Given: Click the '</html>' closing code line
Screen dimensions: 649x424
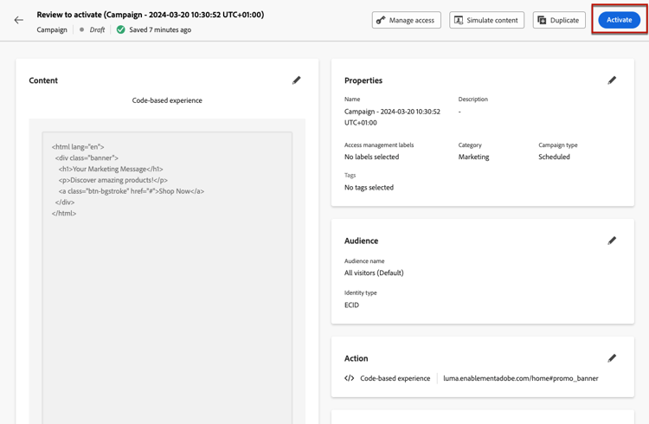Looking at the screenshot, I should tap(64, 213).
